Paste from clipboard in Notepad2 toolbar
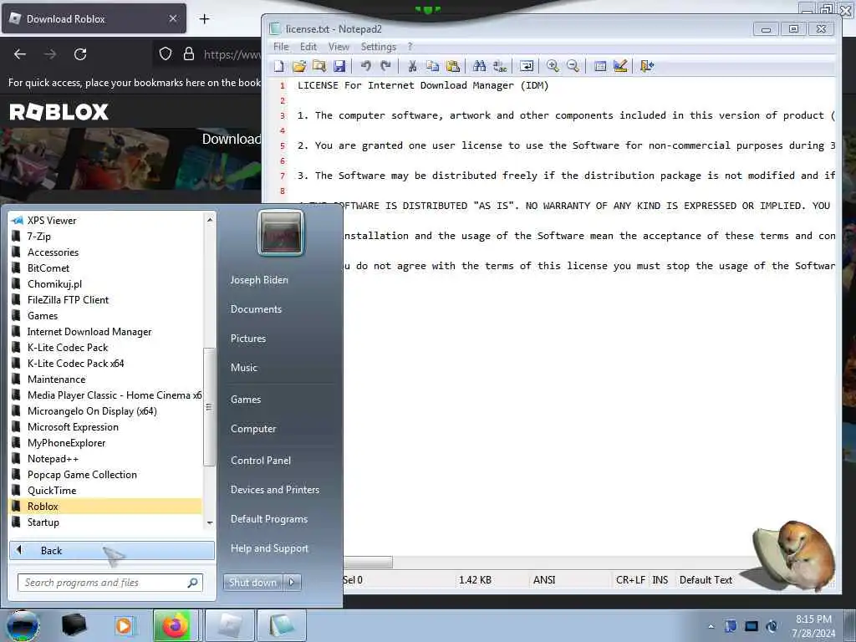This screenshot has height=642, width=856. pyautogui.click(x=452, y=66)
